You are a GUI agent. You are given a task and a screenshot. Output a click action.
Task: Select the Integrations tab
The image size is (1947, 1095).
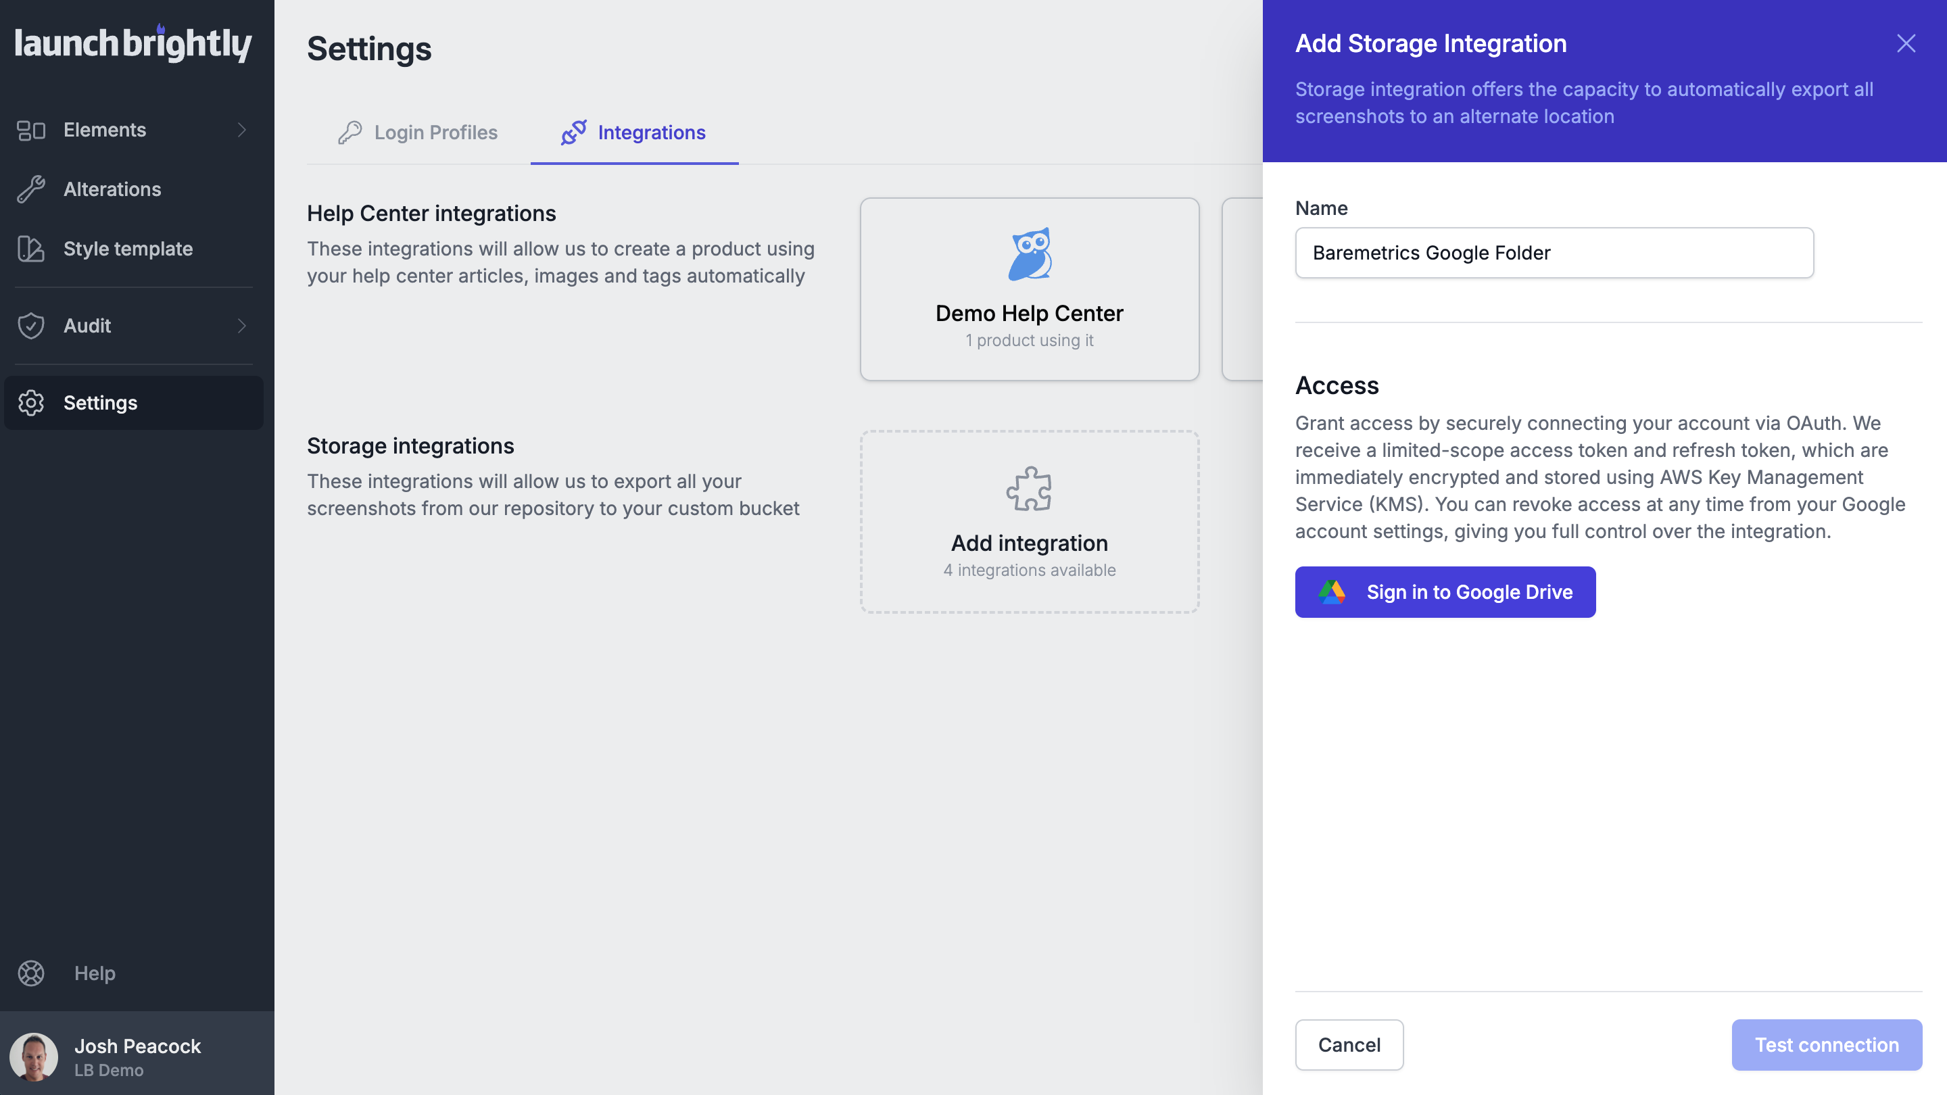click(633, 132)
